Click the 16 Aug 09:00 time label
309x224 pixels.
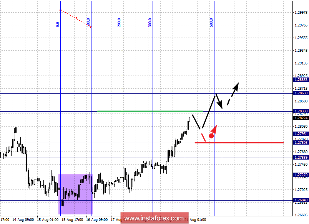[x=97, y=220]
